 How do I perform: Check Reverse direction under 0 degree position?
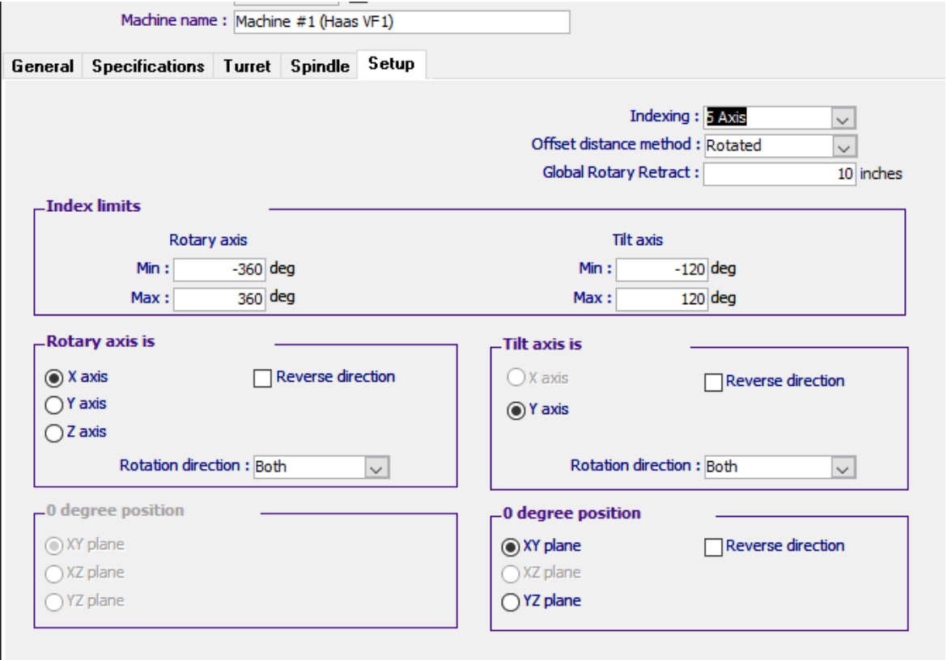click(713, 548)
